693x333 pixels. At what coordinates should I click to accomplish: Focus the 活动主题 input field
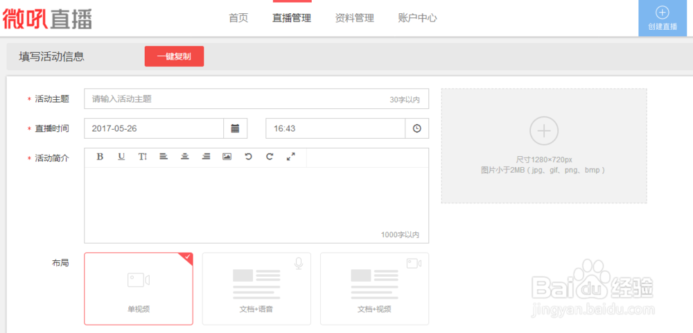(x=256, y=99)
